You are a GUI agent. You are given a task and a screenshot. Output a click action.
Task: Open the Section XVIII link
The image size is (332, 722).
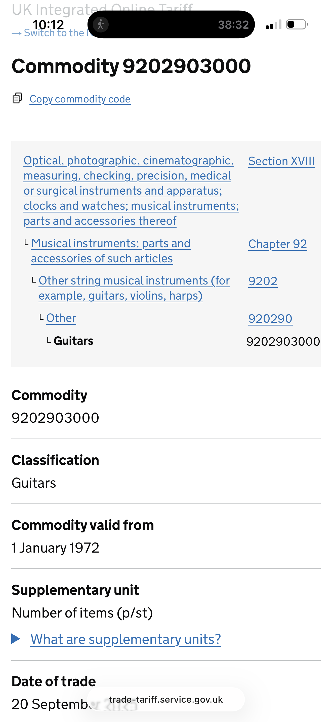tap(281, 161)
